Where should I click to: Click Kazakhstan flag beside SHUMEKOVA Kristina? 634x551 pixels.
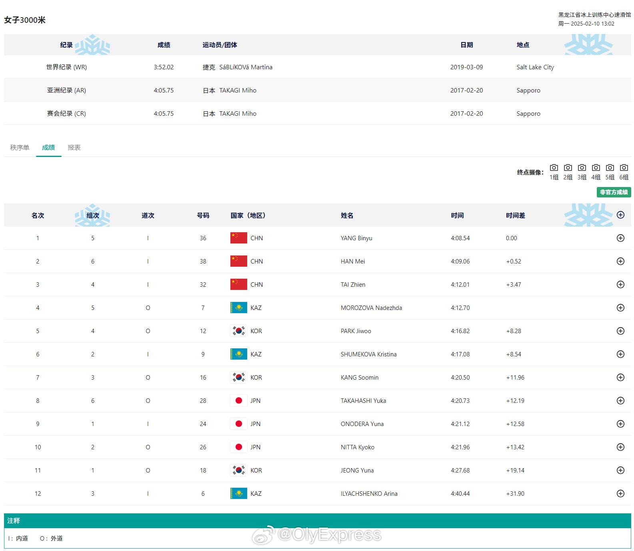click(x=239, y=354)
